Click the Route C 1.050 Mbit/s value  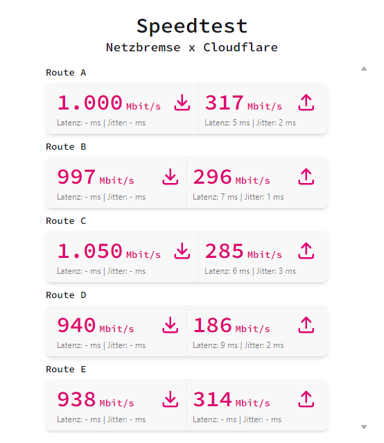(x=109, y=251)
